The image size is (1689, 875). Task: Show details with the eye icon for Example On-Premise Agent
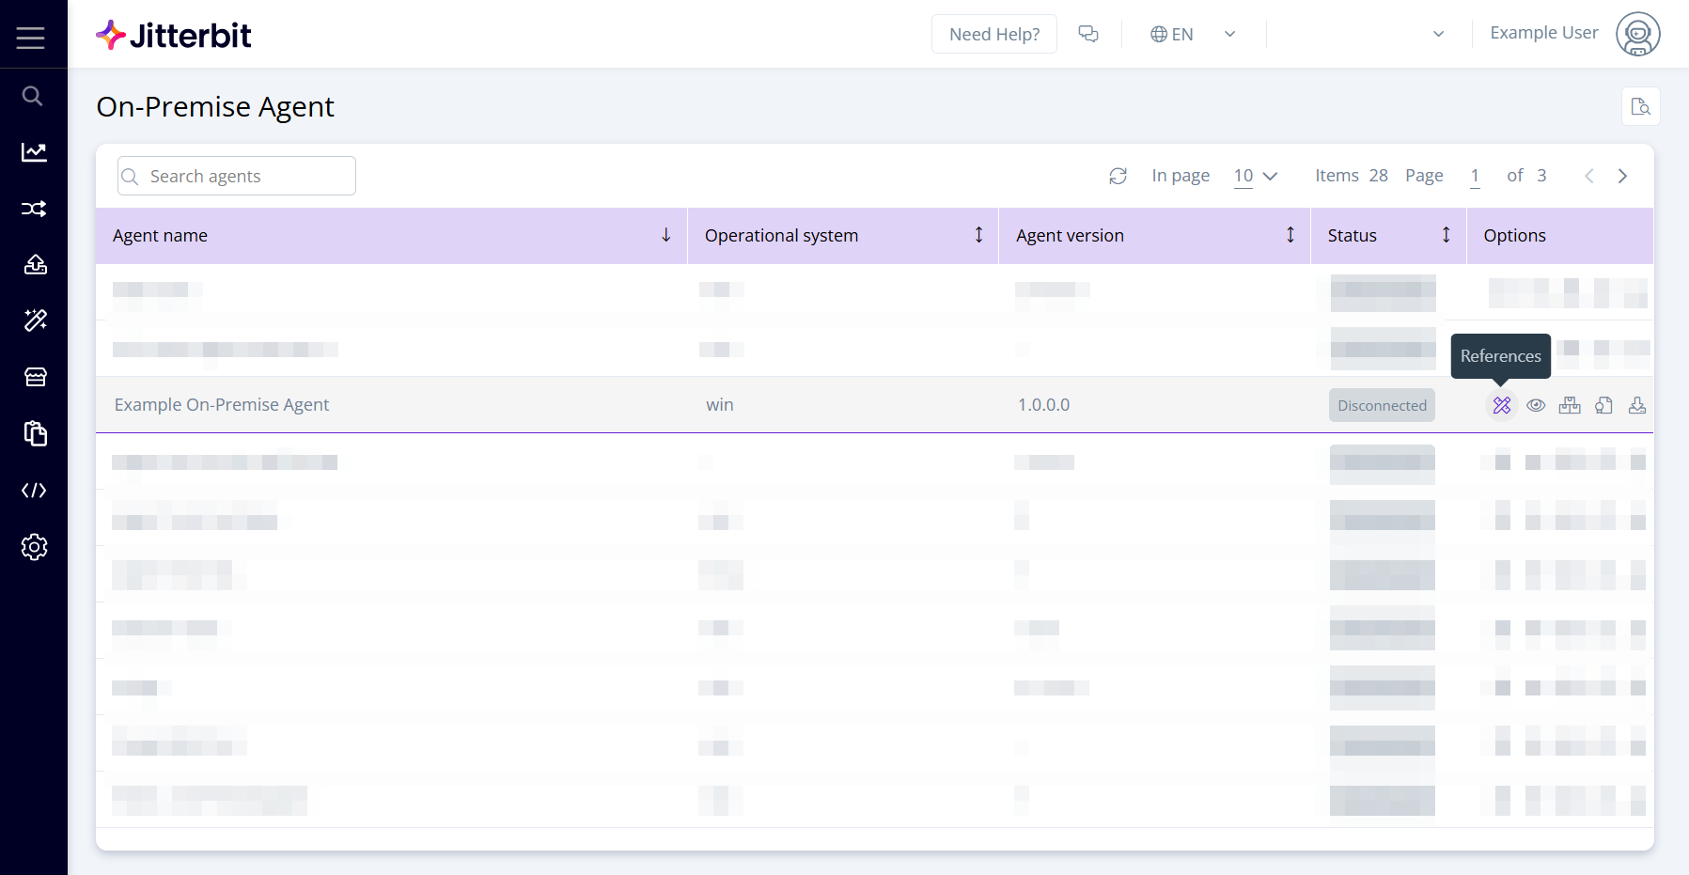click(x=1538, y=404)
